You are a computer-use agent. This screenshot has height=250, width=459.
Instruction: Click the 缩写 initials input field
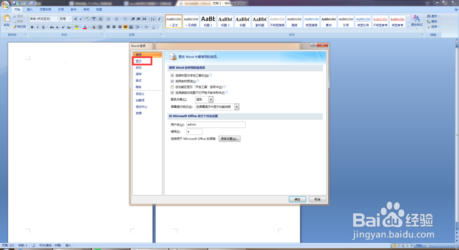[194, 132]
